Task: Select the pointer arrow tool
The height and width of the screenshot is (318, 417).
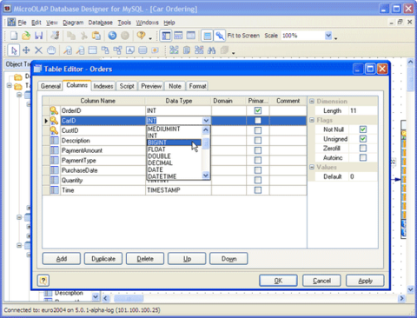Action: coord(14,50)
